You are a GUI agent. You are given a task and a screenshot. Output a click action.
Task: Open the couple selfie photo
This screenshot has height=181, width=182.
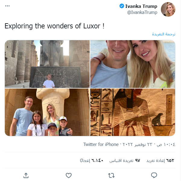[133, 64]
